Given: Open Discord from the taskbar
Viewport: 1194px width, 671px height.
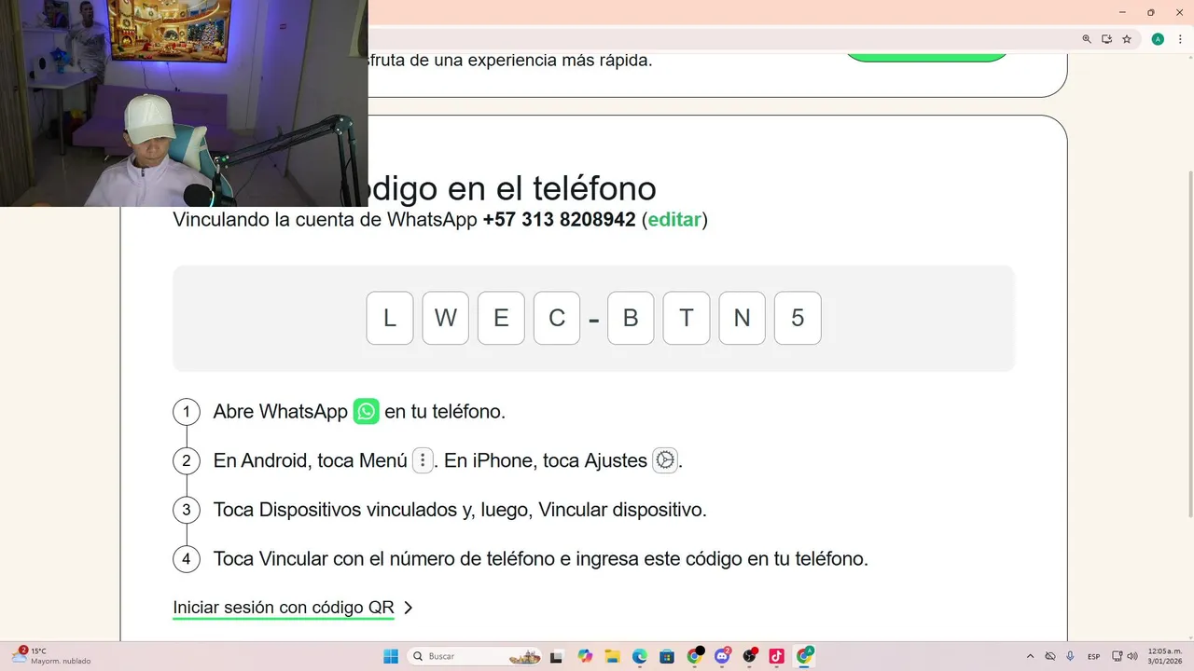Looking at the screenshot, I should (722, 656).
